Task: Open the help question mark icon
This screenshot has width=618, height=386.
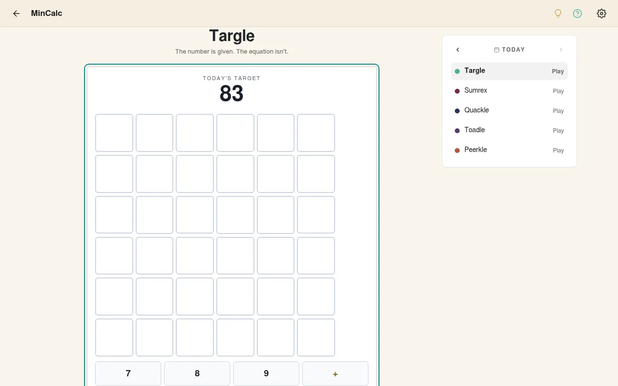Action: [x=577, y=14]
